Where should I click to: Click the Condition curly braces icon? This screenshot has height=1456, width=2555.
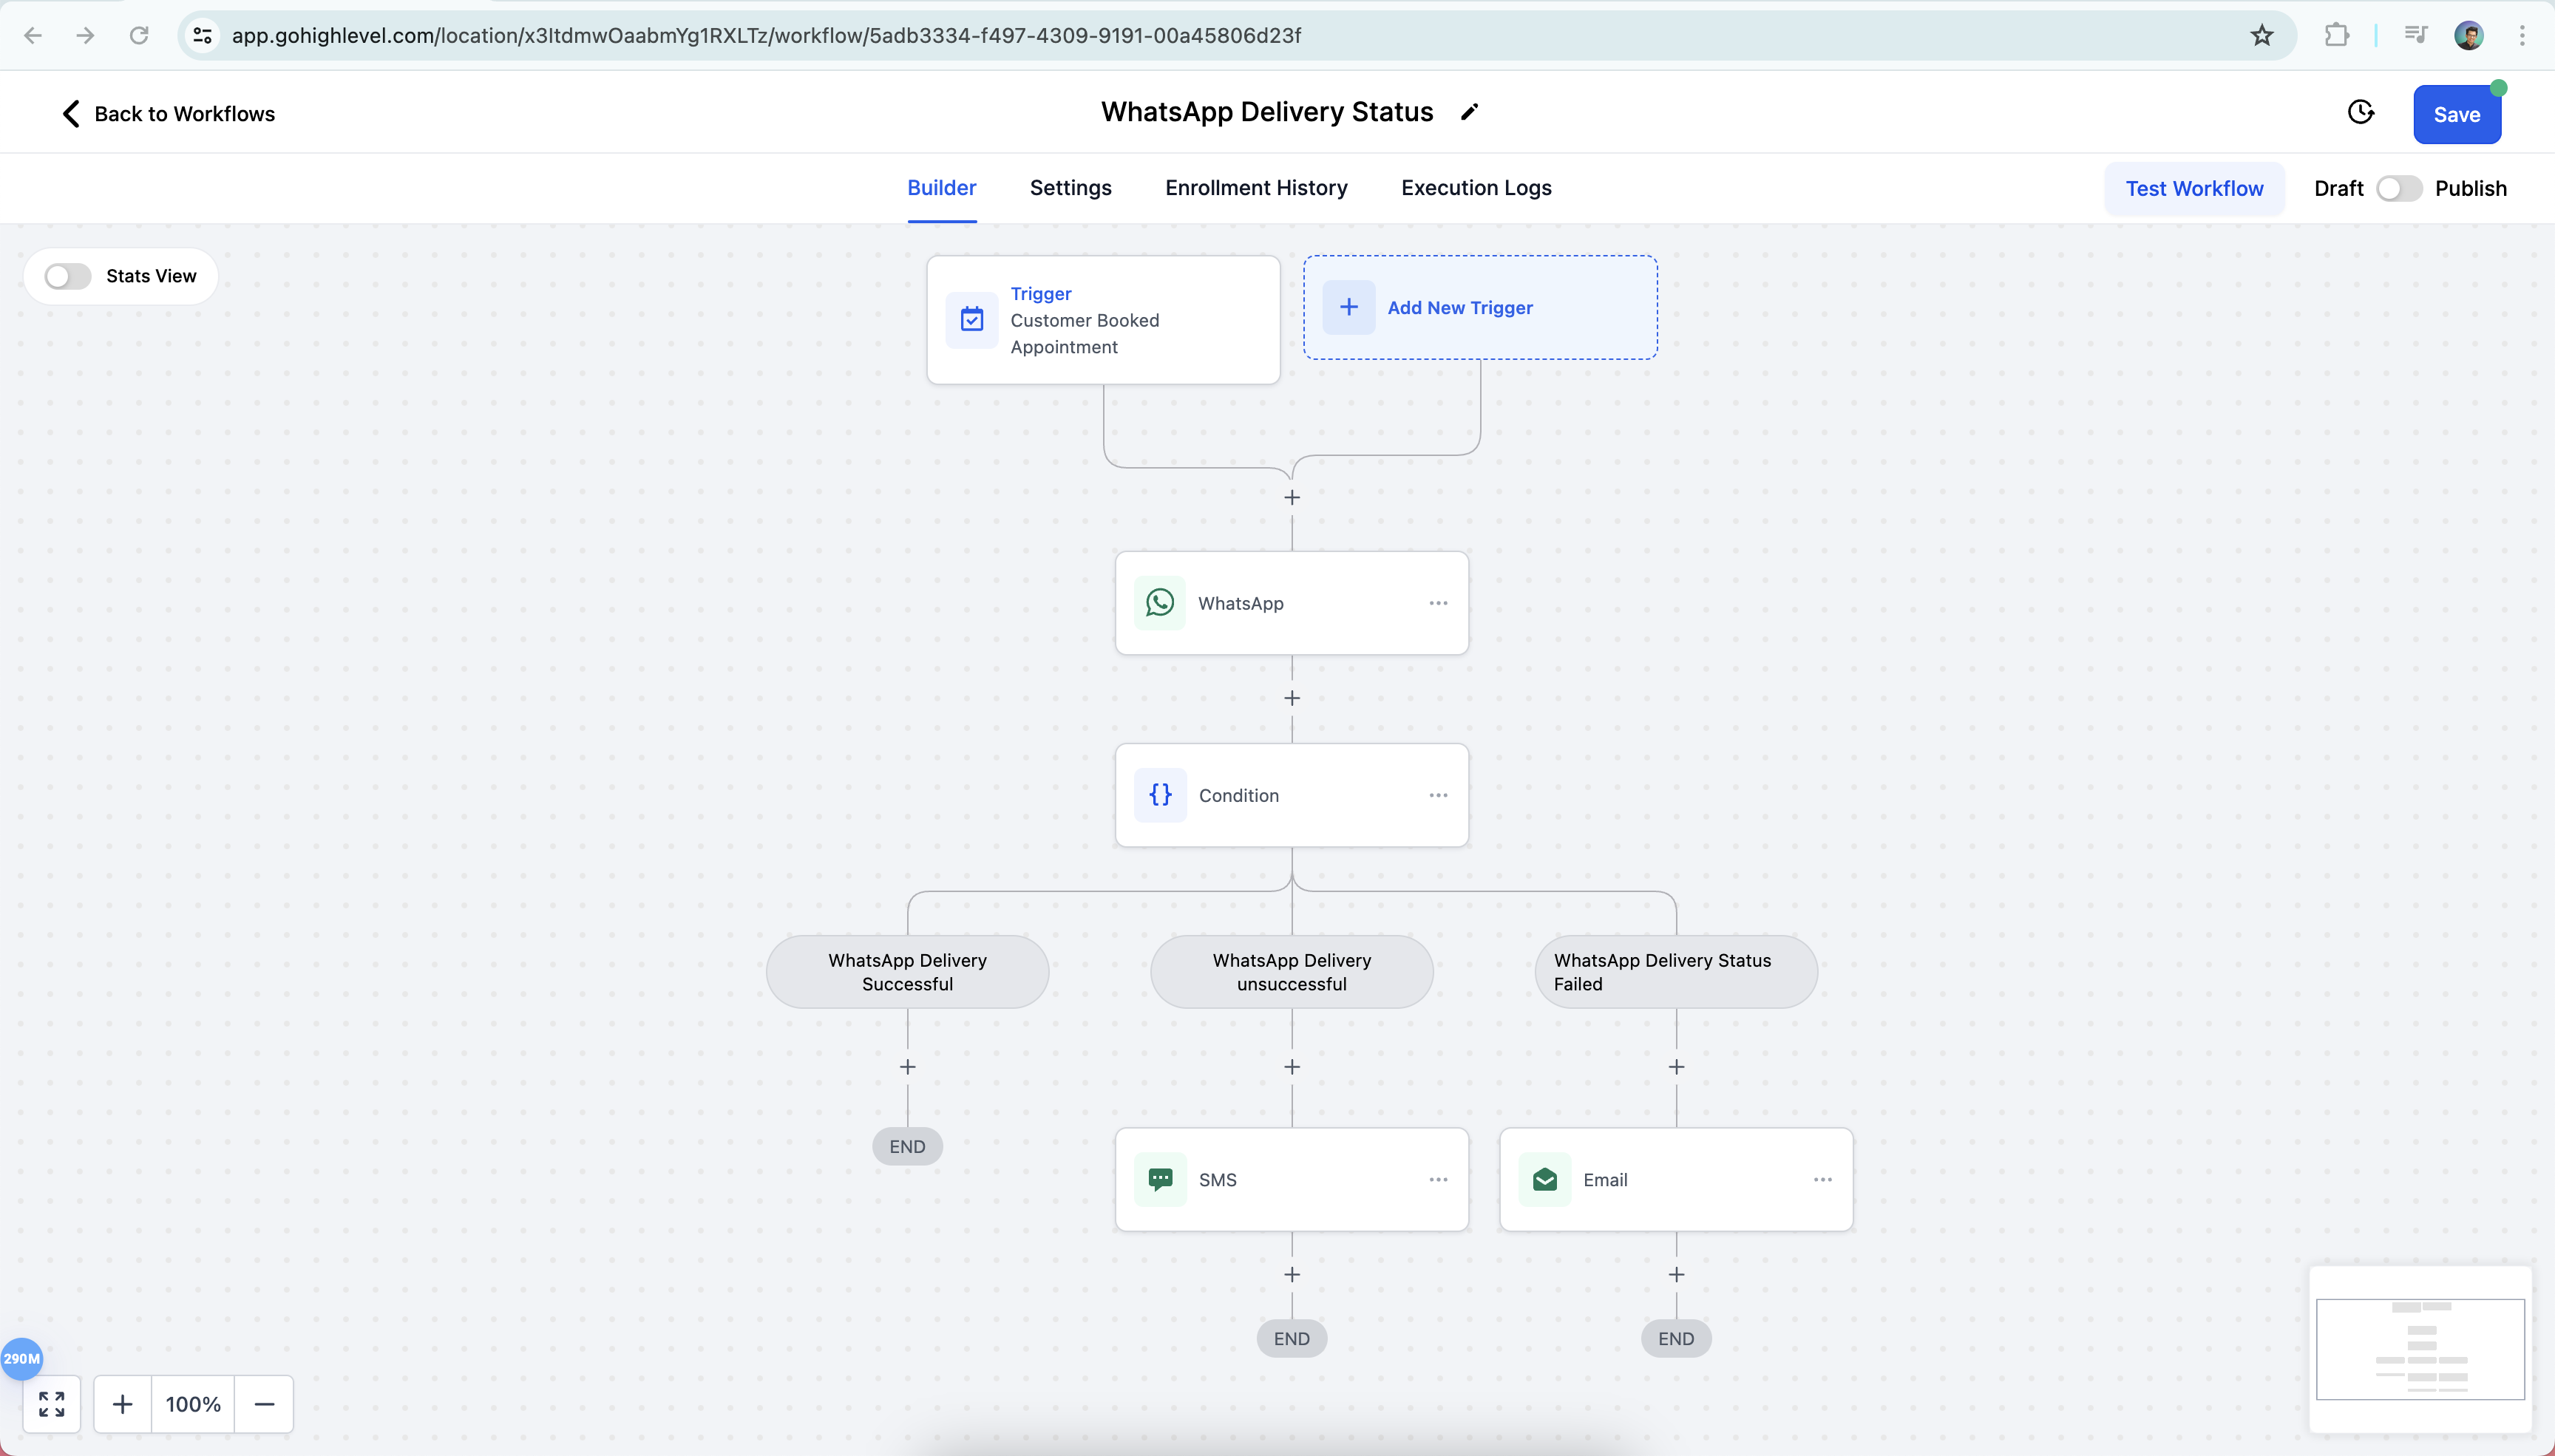(x=1160, y=795)
